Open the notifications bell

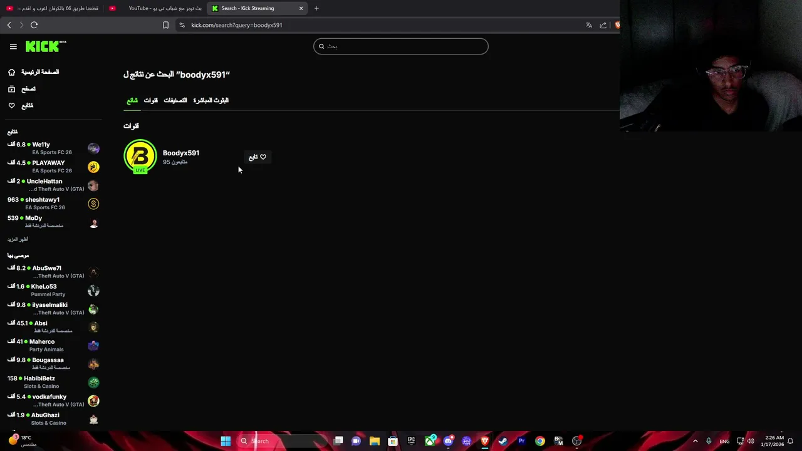(791, 441)
